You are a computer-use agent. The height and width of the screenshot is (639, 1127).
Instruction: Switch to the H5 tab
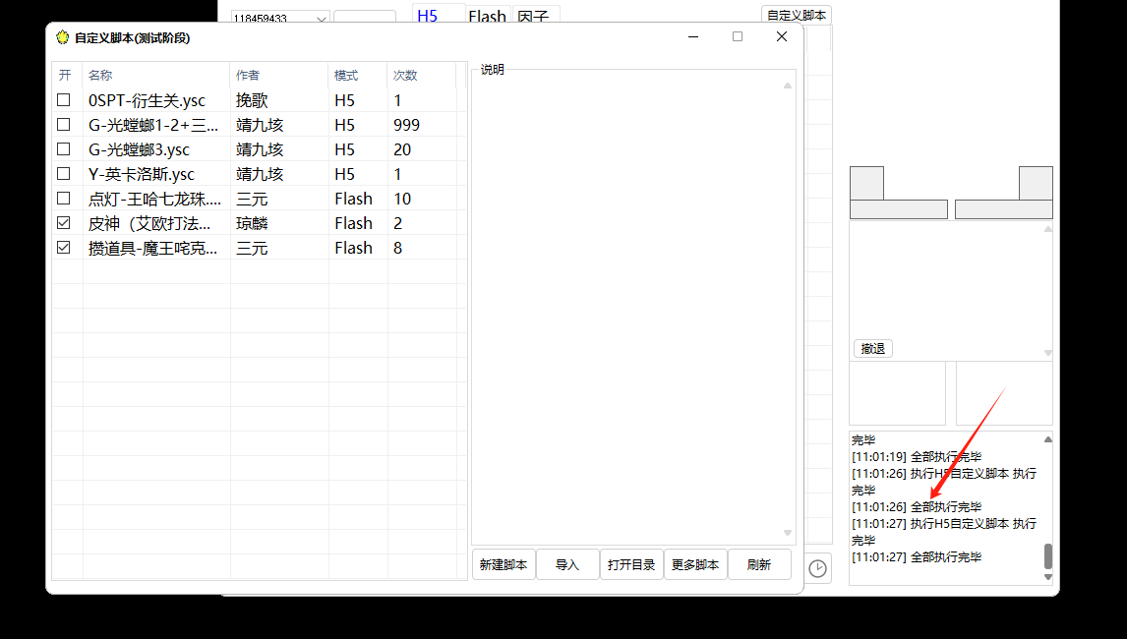click(428, 17)
